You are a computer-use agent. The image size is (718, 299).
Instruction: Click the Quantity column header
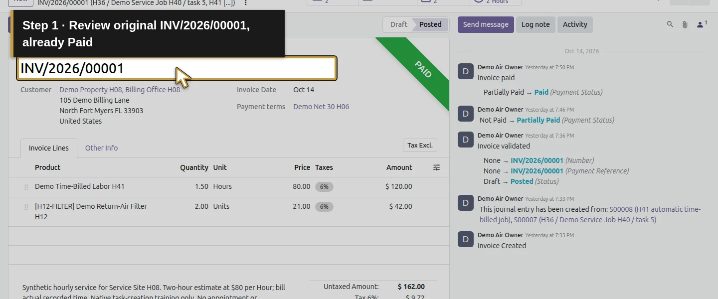coord(194,167)
